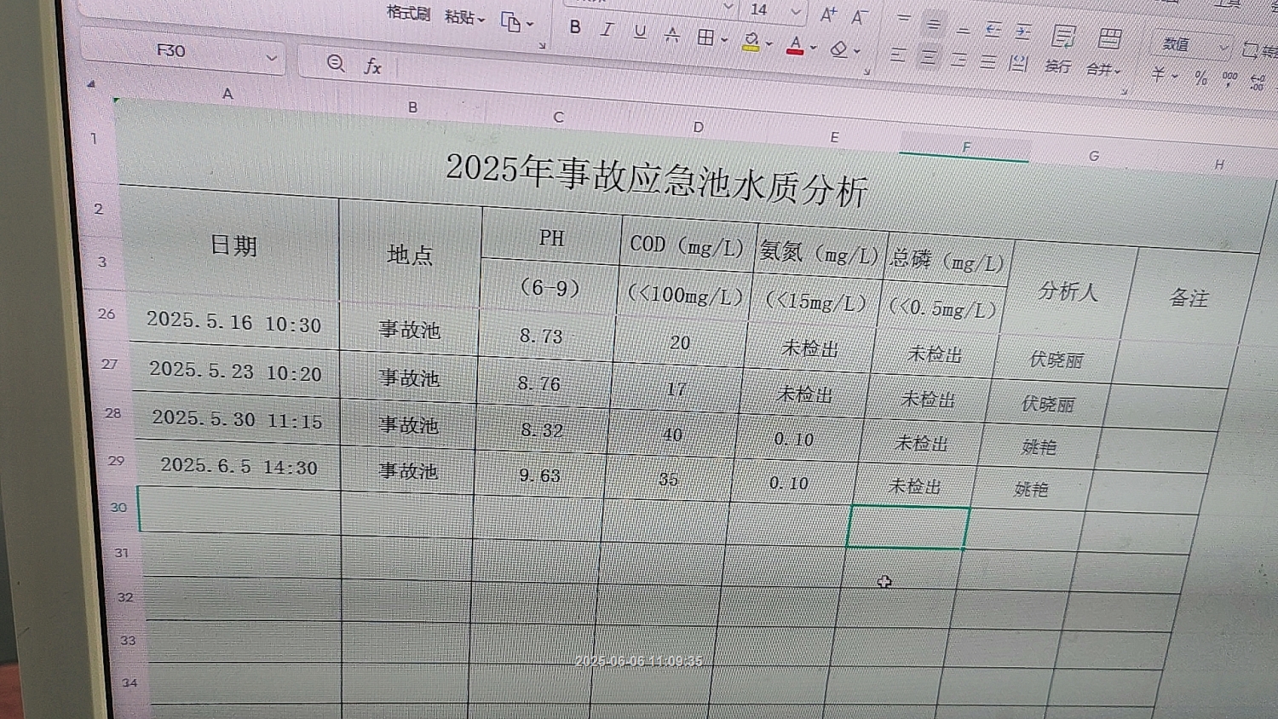Open the borders dropdown arrow

coord(724,40)
